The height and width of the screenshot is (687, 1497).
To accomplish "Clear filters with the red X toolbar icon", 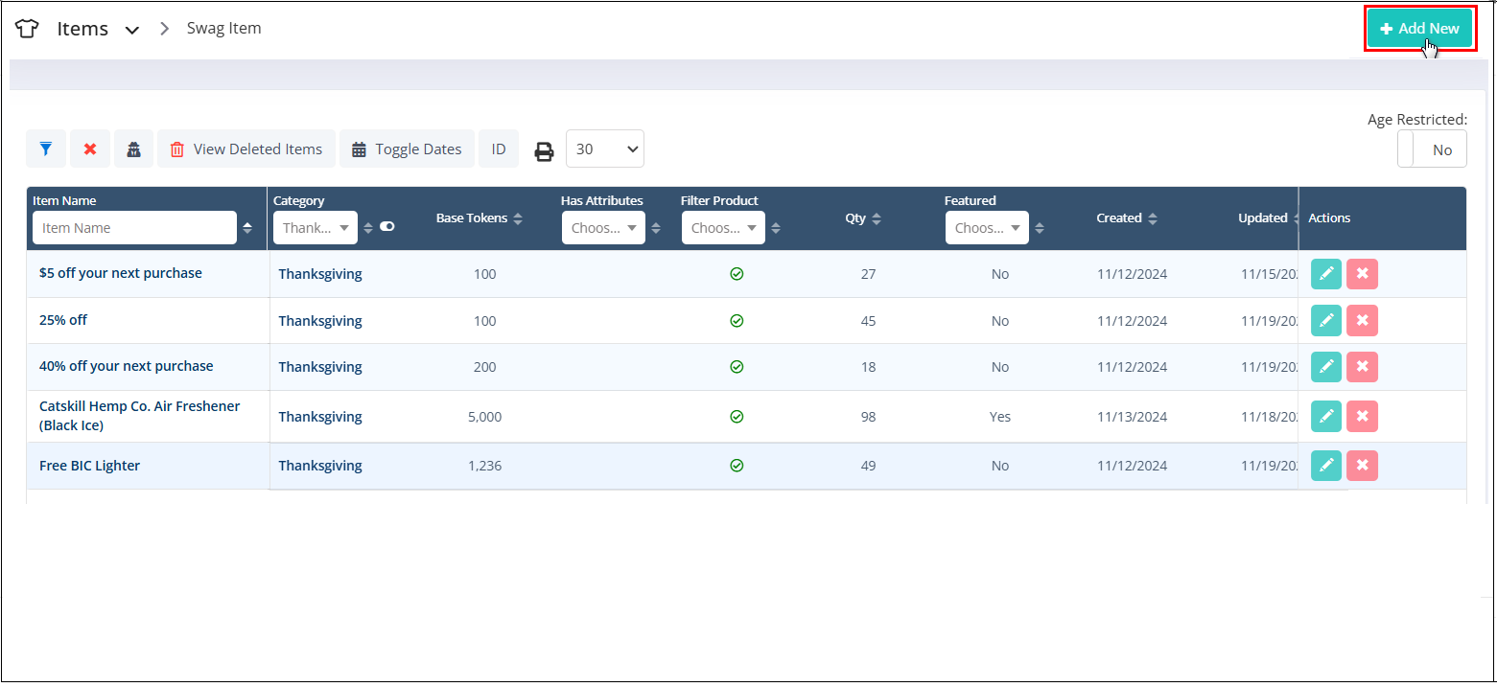I will pos(90,149).
